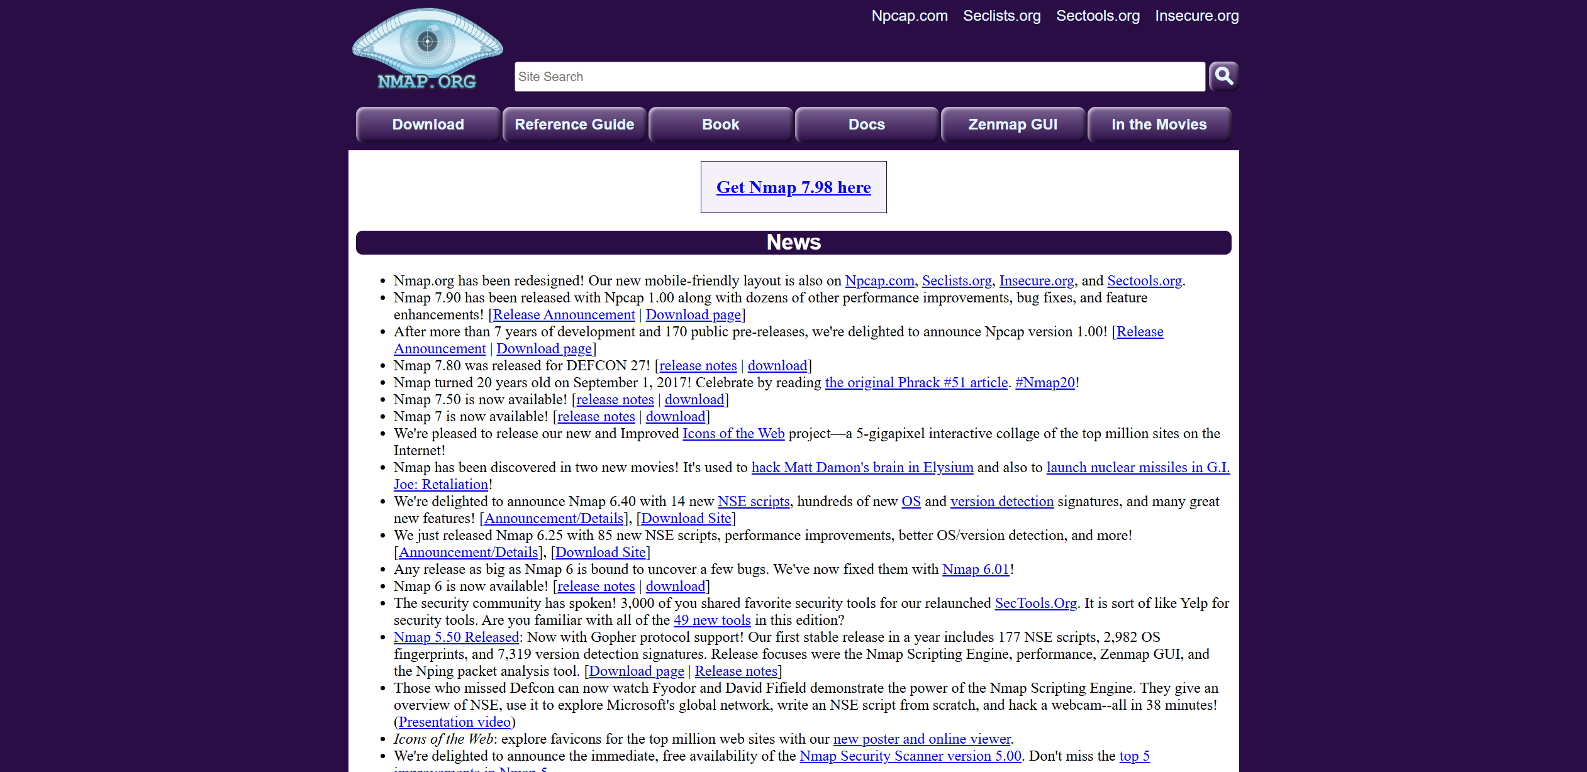Open the NSE scripts link
This screenshot has height=772, width=1587.
753,501
